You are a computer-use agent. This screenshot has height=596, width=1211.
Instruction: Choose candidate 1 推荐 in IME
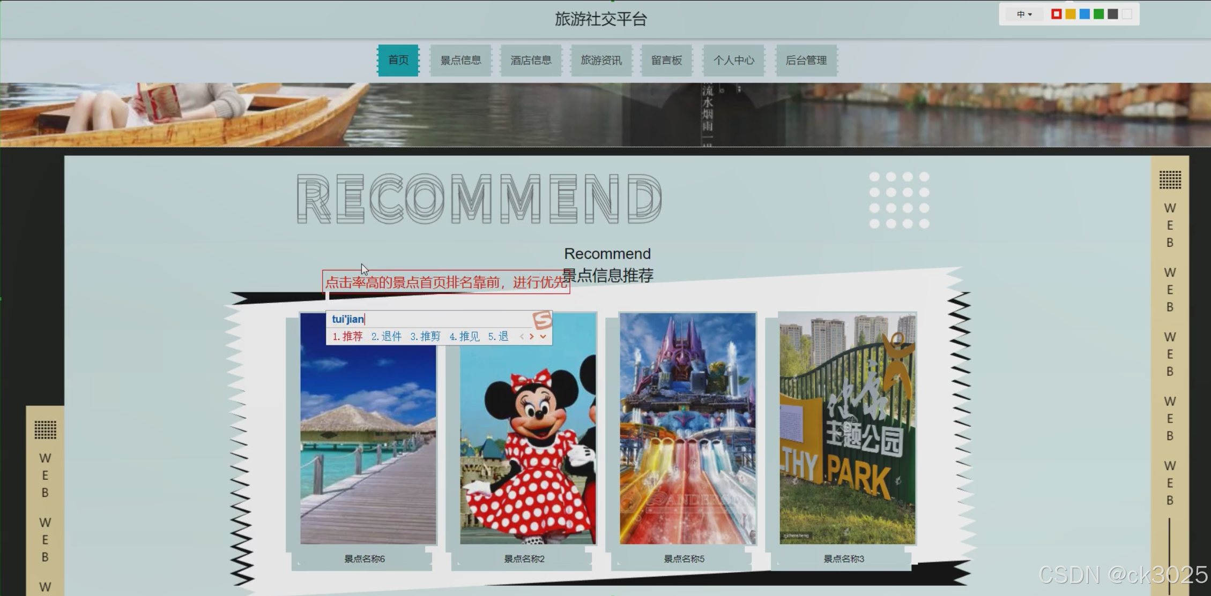point(348,337)
